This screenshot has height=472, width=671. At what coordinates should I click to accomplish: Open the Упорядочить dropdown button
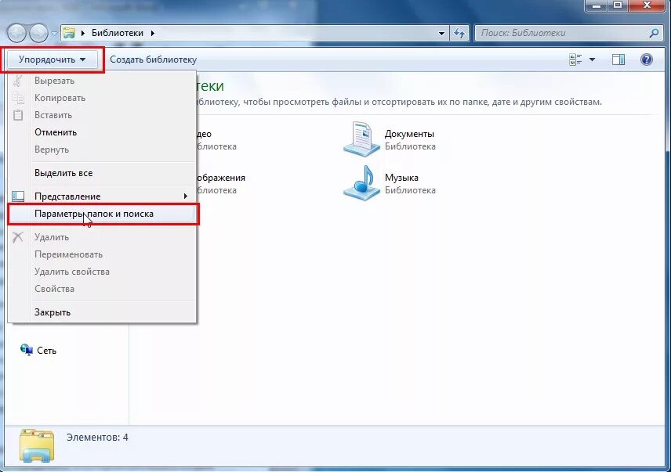[x=53, y=59]
